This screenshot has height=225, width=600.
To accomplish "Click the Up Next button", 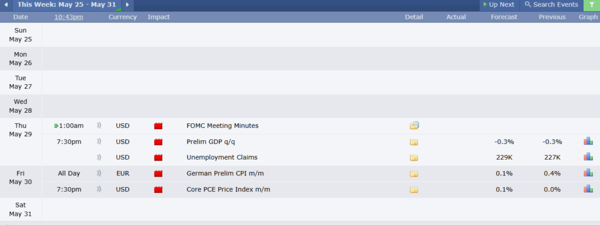I will pyautogui.click(x=499, y=5).
